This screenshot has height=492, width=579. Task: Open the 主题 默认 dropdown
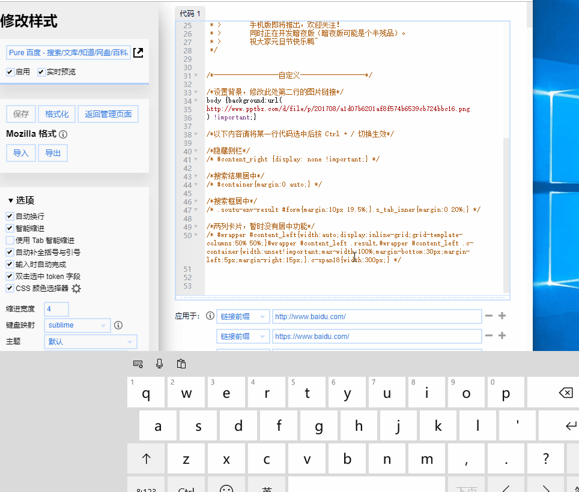[x=90, y=341]
